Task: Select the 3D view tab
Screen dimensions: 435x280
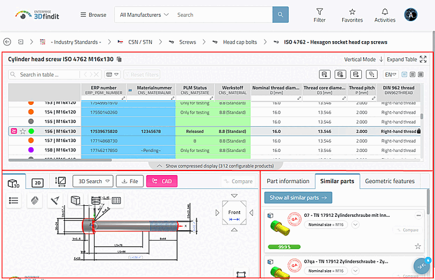Action: 13,183
